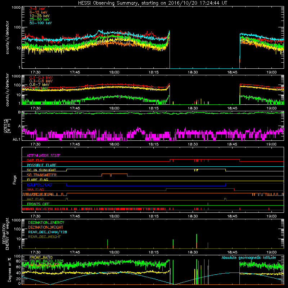Select the POSSIBLE_FLARE flag label

41,165
